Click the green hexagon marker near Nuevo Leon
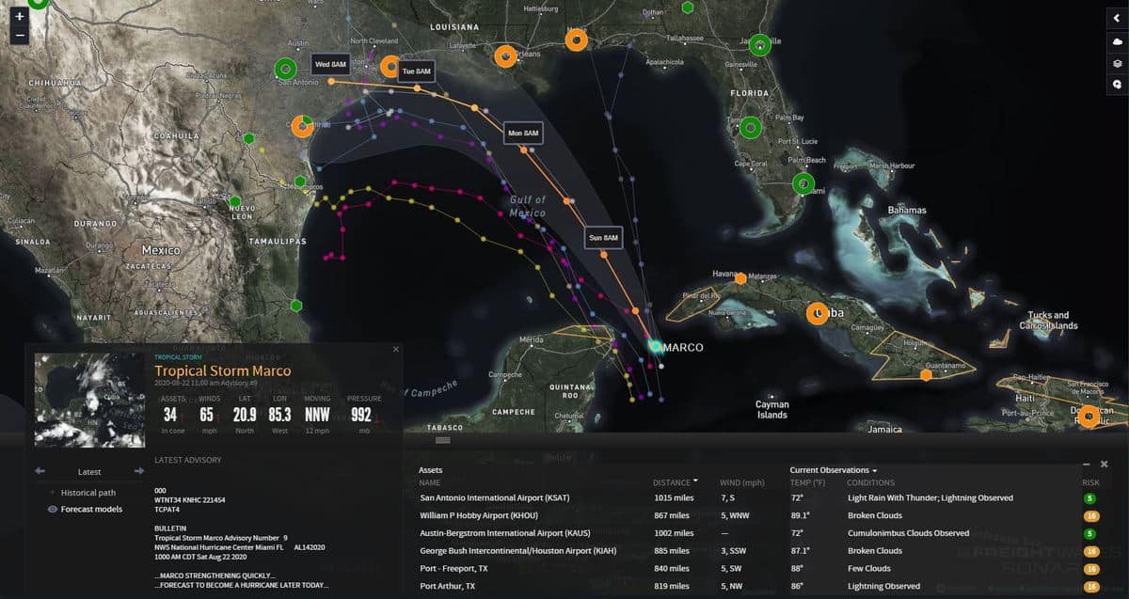The height and width of the screenshot is (599, 1129). [x=235, y=201]
